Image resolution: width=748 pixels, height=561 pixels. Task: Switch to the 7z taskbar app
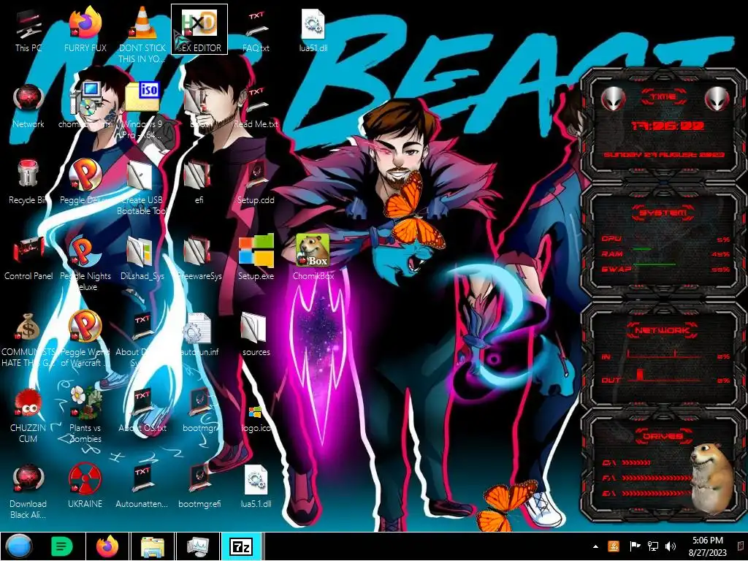click(x=241, y=546)
